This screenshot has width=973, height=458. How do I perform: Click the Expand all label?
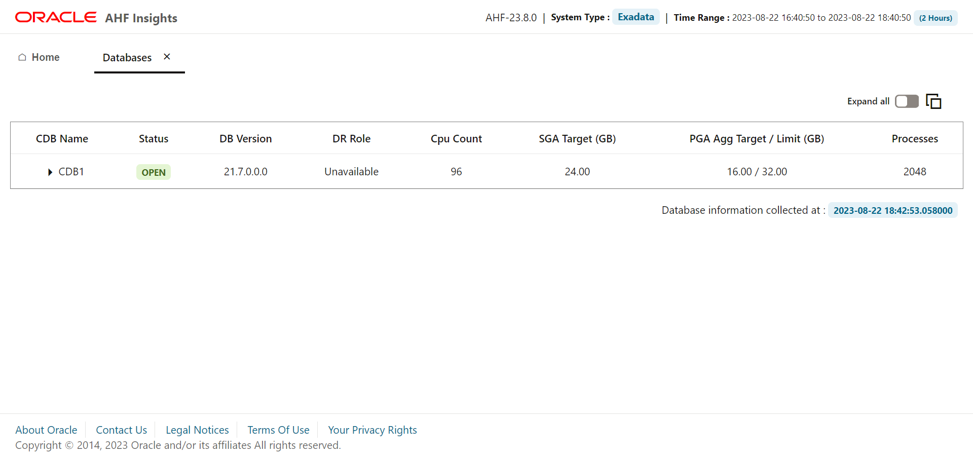(868, 101)
